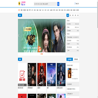Click the blue magnifier search button
Screen dimensions: 98x98
click(58, 4)
